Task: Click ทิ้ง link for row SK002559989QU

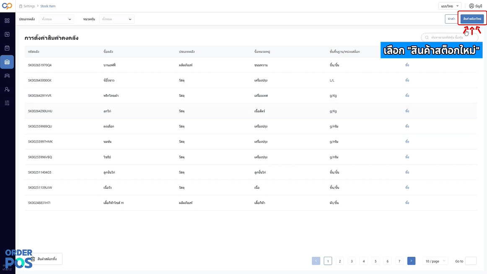Action: point(407,126)
